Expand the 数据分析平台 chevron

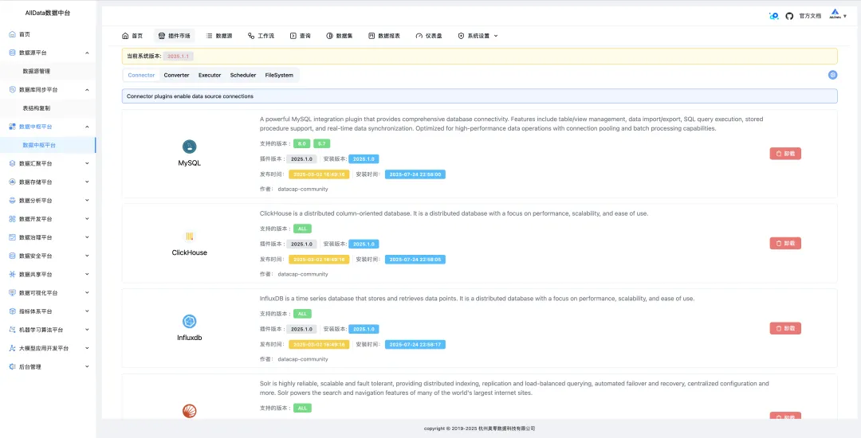click(x=88, y=201)
